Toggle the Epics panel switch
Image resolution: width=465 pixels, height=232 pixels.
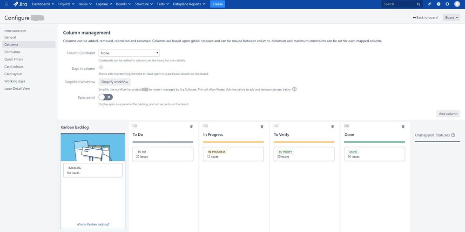106,97
